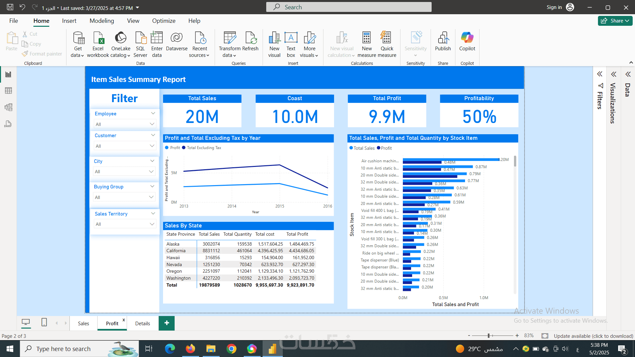Image resolution: width=635 pixels, height=357 pixels.
Task: Toggle fit to page button
Action: pyautogui.click(x=545, y=336)
